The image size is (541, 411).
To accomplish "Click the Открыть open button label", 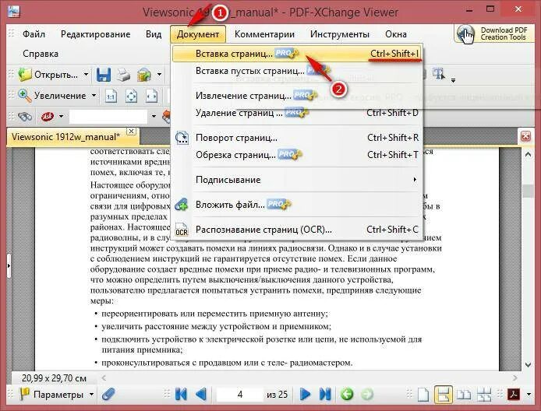I will (x=56, y=75).
